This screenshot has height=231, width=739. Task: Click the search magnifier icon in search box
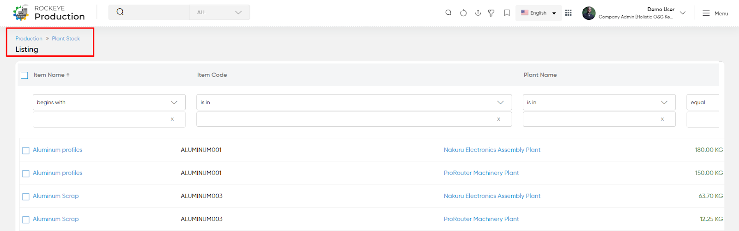pyautogui.click(x=120, y=12)
